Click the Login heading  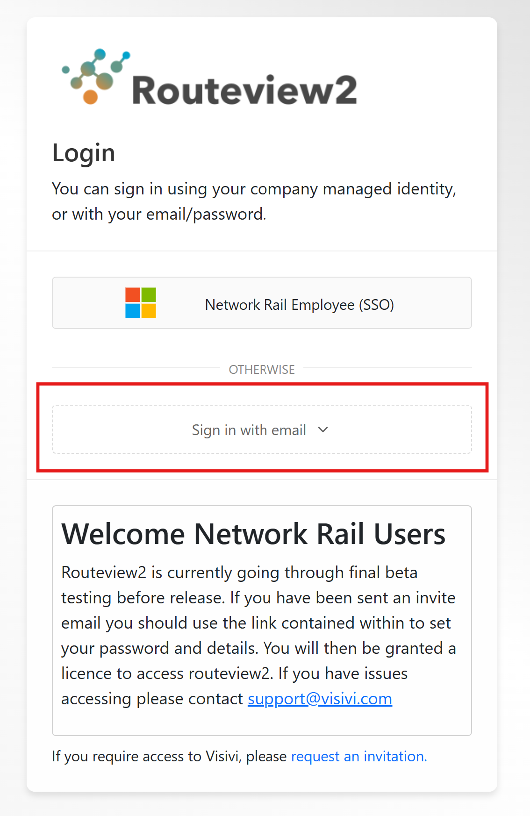click(84, 153)
